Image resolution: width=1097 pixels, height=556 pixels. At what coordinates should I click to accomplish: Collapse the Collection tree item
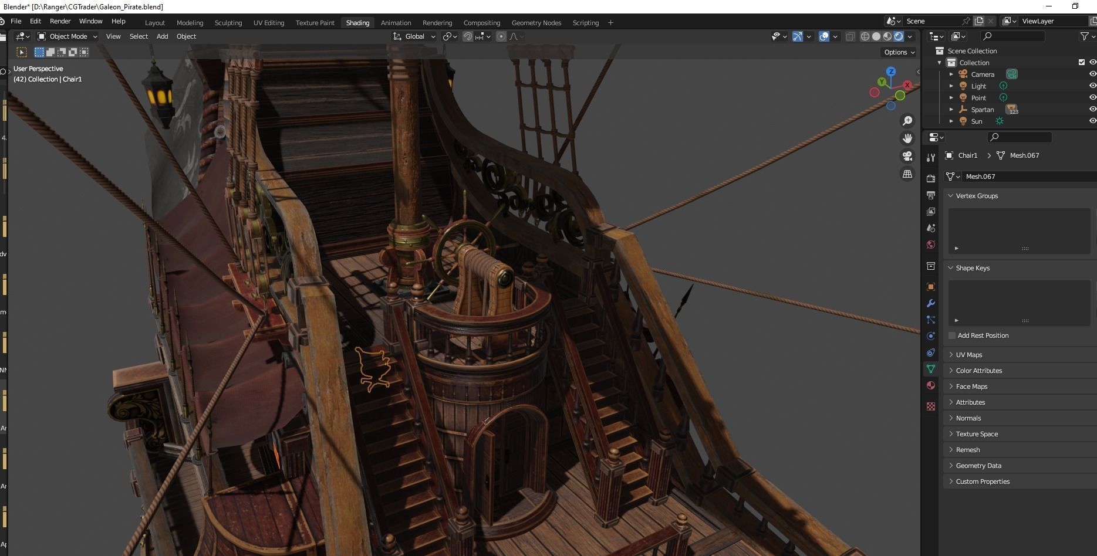[x=940, y=63]
